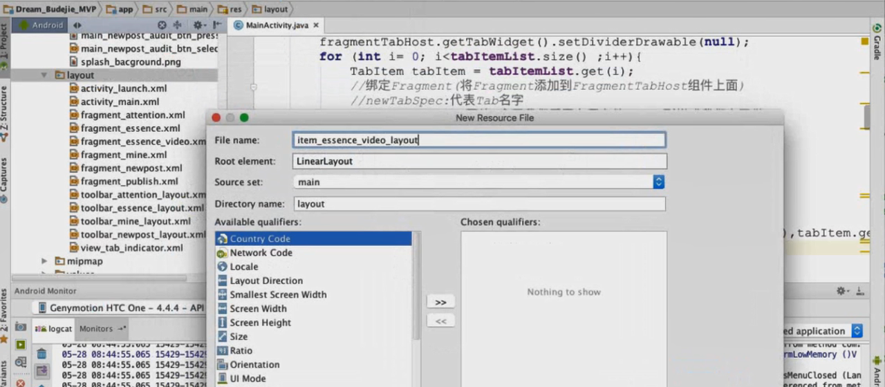The image size is (885, 387).
Task: Open the Project panel gear settings
Action: [197, 25]
